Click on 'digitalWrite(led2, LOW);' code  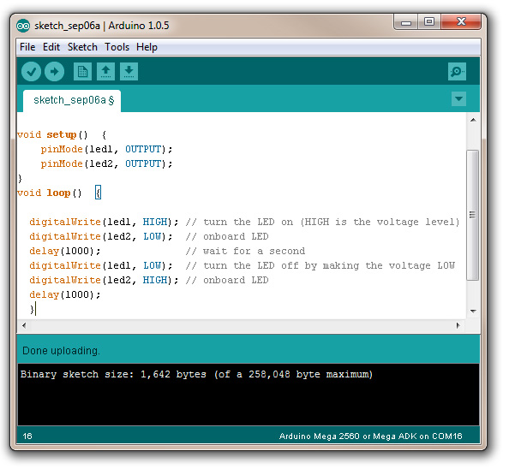coord(101,237)
